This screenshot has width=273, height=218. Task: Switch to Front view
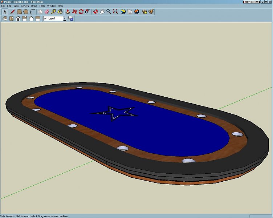pos(18,19)
